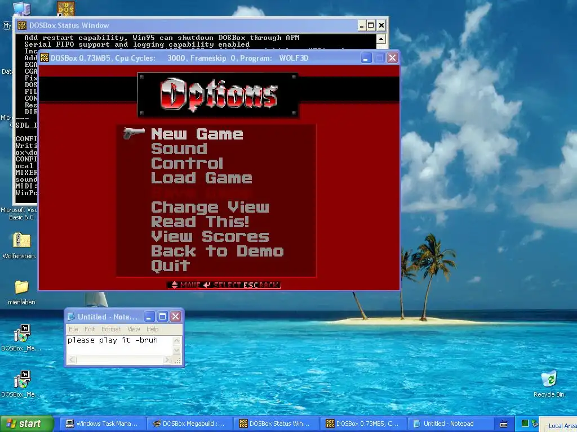Switch to DOSBox Megabuild taskbar button

coord(189,424)
